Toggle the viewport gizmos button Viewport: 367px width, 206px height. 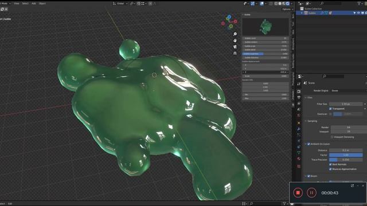252,3
